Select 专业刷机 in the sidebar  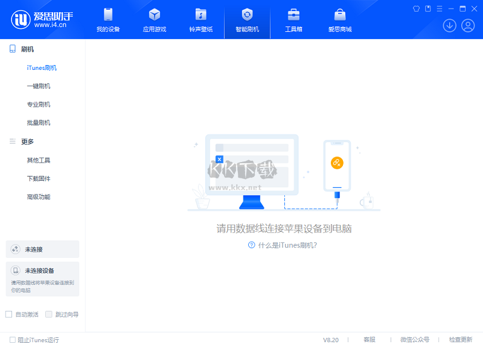[x=39, y=104]
